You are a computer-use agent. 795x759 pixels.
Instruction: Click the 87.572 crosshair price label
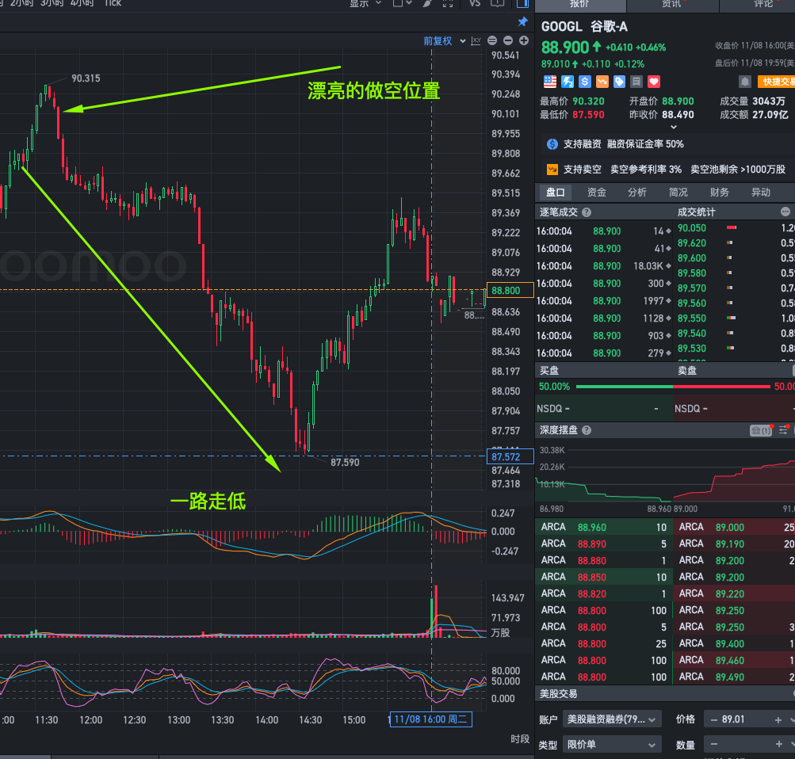(x=510, y=456)
